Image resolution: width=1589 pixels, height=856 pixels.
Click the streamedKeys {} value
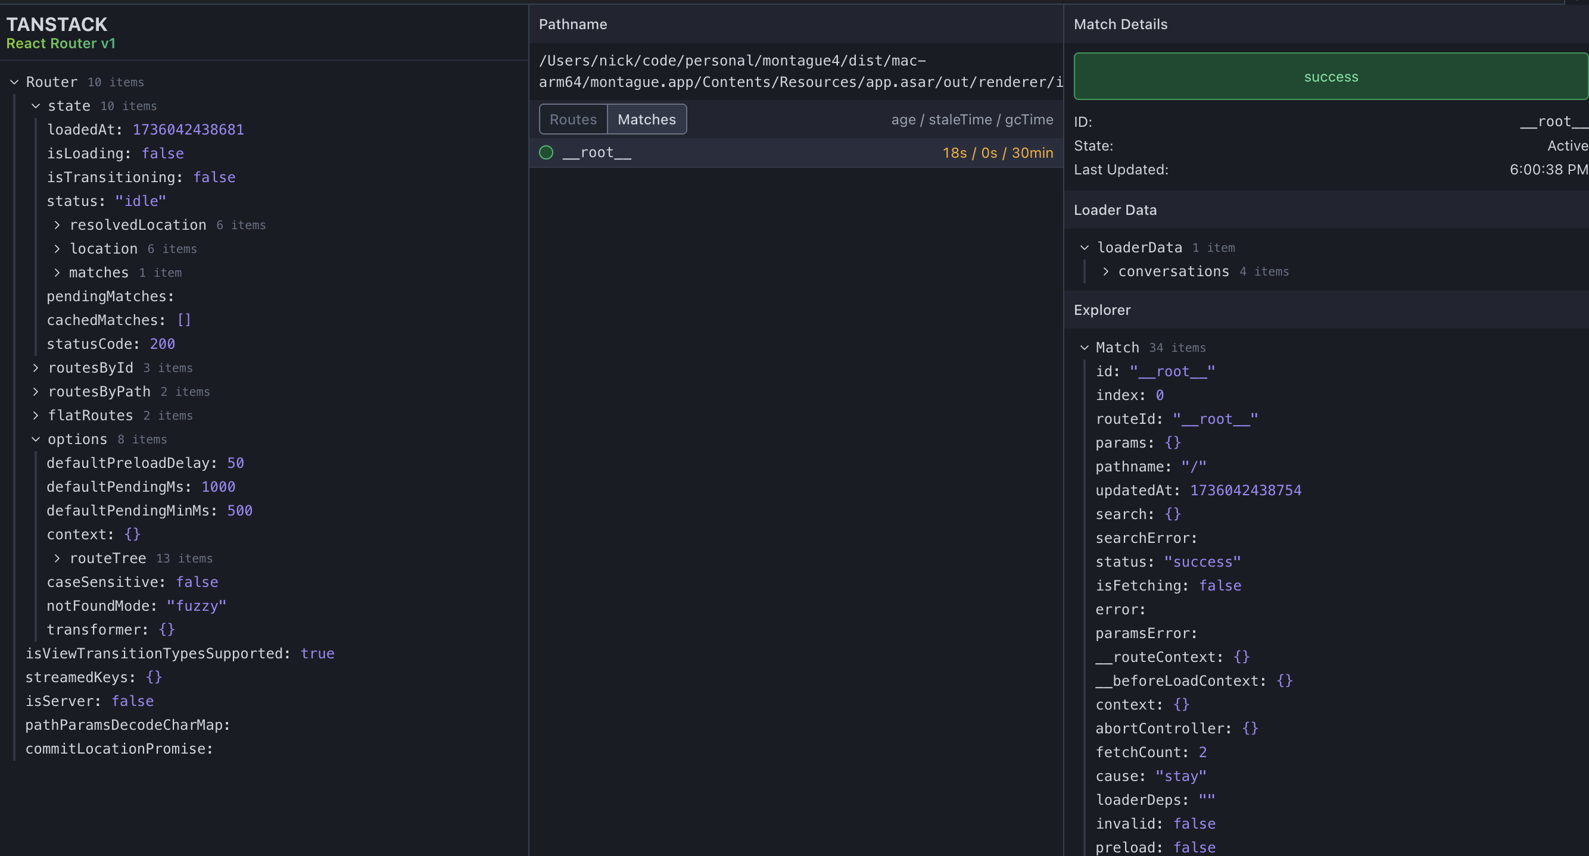pyautogui.click(x=154, y=677)
